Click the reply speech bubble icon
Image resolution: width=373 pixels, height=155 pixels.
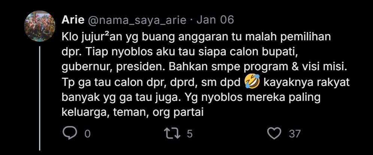(x=70, y=133)
